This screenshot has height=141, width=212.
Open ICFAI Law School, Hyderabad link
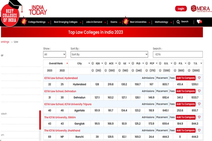61,78
